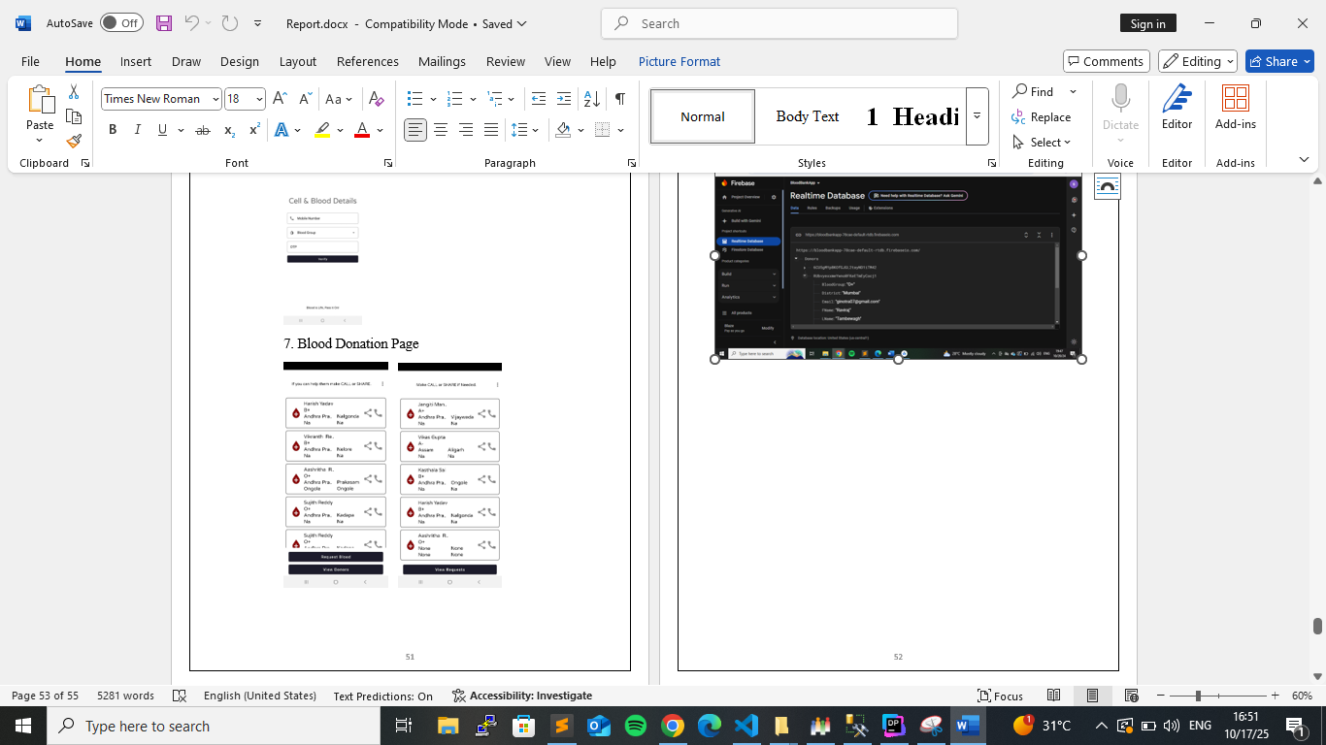Viewport: 1326px width, 745px height.
Task: Click the Format Painter icon
Action: (74, 141)
